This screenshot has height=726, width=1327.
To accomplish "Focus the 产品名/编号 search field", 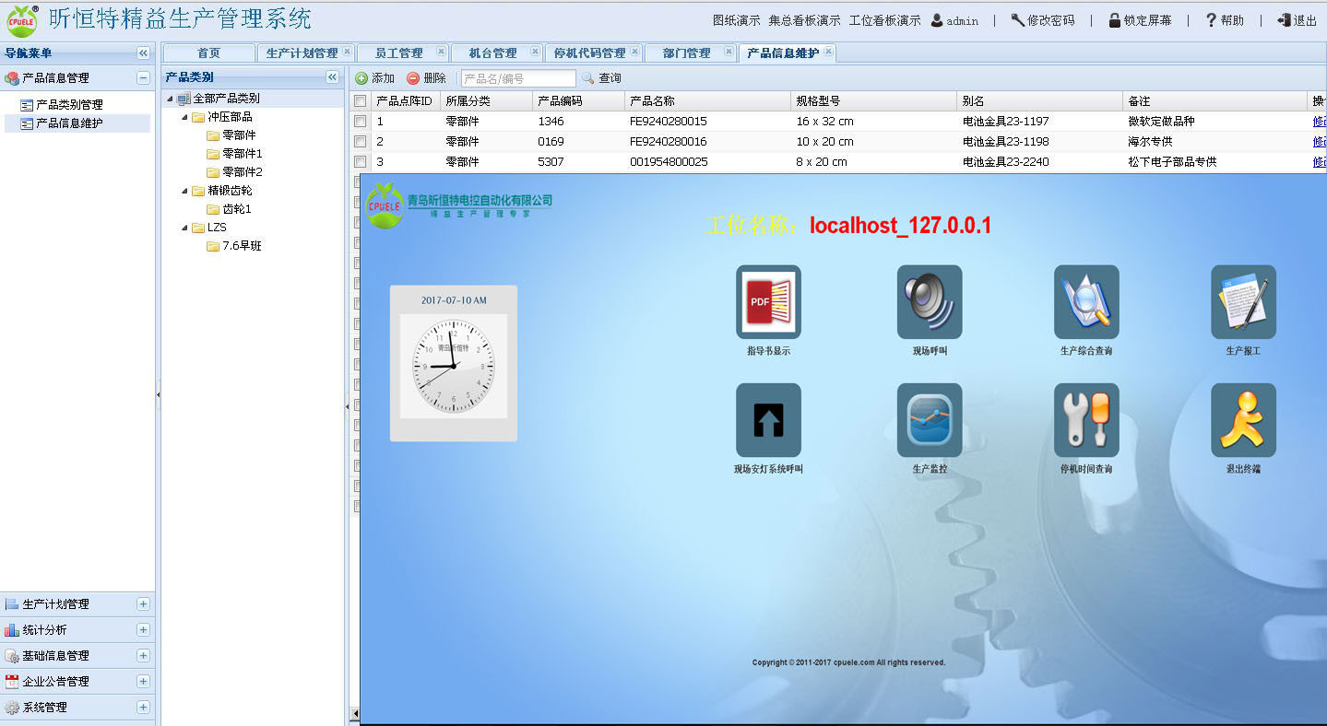I will pyautogui.click(x=518, y=78).
